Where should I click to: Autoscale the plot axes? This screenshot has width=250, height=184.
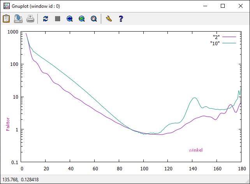[x=93, y=18]
